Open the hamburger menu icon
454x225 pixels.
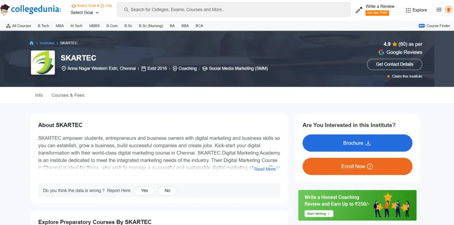pyautogui.click(x=439, y=10)
